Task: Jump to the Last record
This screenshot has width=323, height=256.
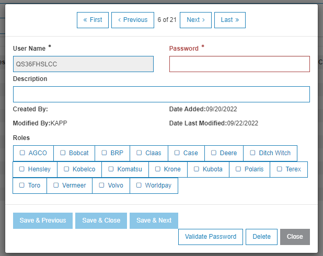Action: coord(229,20)
